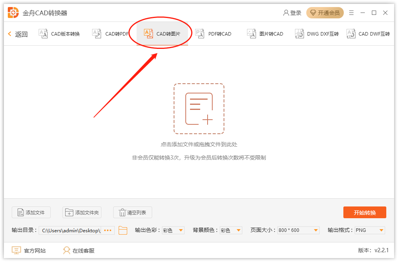
Task: Switch to the CAD DWF互转 tab
Action: point(368,34)
